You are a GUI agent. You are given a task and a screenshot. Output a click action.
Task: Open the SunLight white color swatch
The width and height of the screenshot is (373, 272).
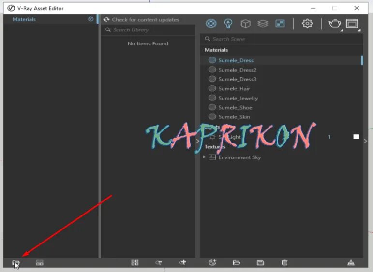click(x=356, y=137)
